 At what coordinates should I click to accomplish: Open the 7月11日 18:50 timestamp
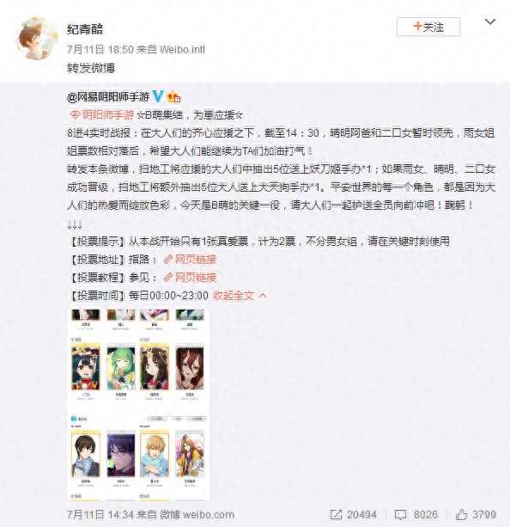(x=100, y=50)
